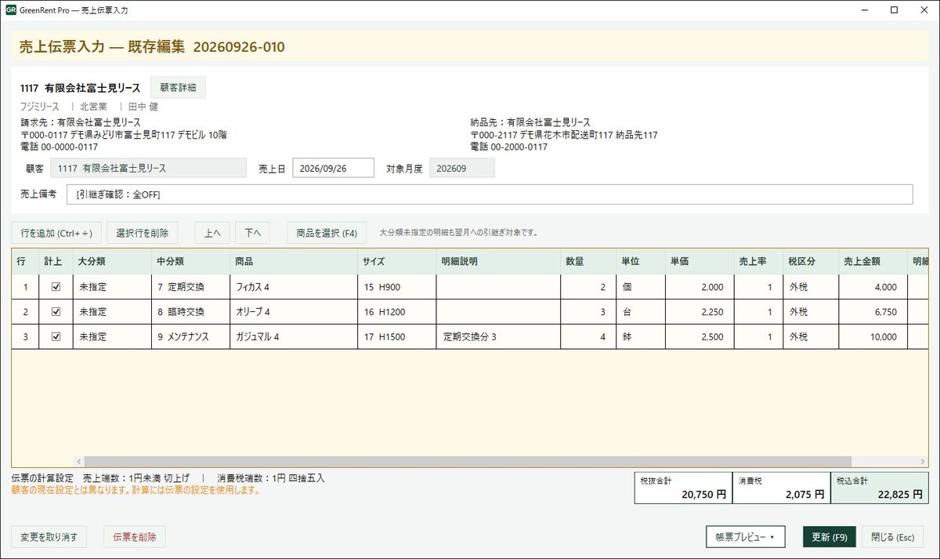Image resolution: width=940 pixels, height=559 pixels.
Task: Toggle the 計上 checkbox in row 2
Action: coord(56,312)
